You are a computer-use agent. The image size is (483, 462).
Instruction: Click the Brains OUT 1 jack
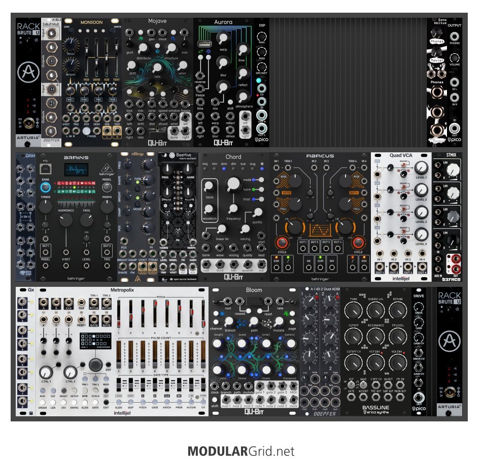(x=45, y=252)
